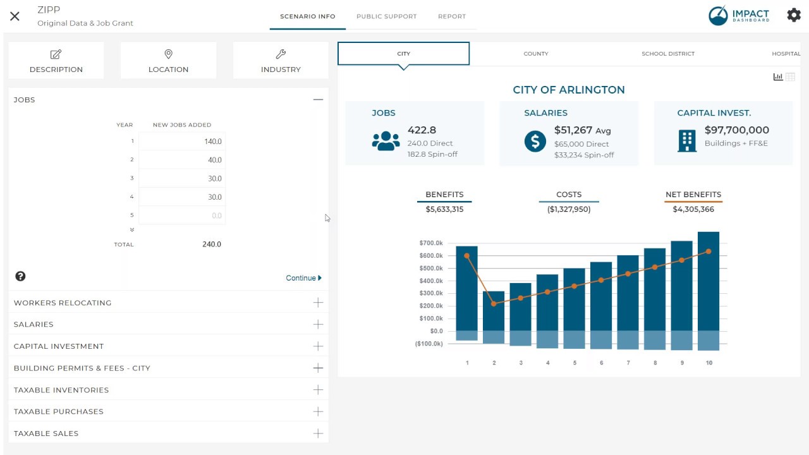The image size is (809, 455).
Task: Expand the Capital Investment section
Action: (318, 346)
